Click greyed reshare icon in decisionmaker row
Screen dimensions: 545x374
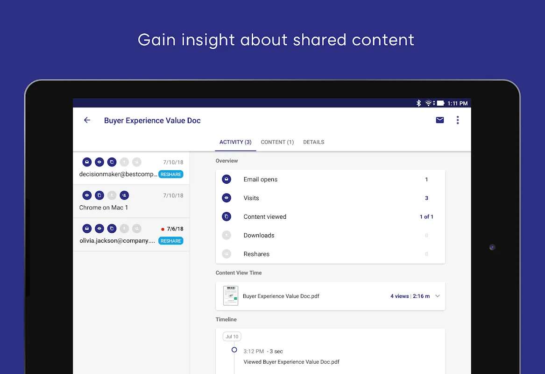point(136,162)
